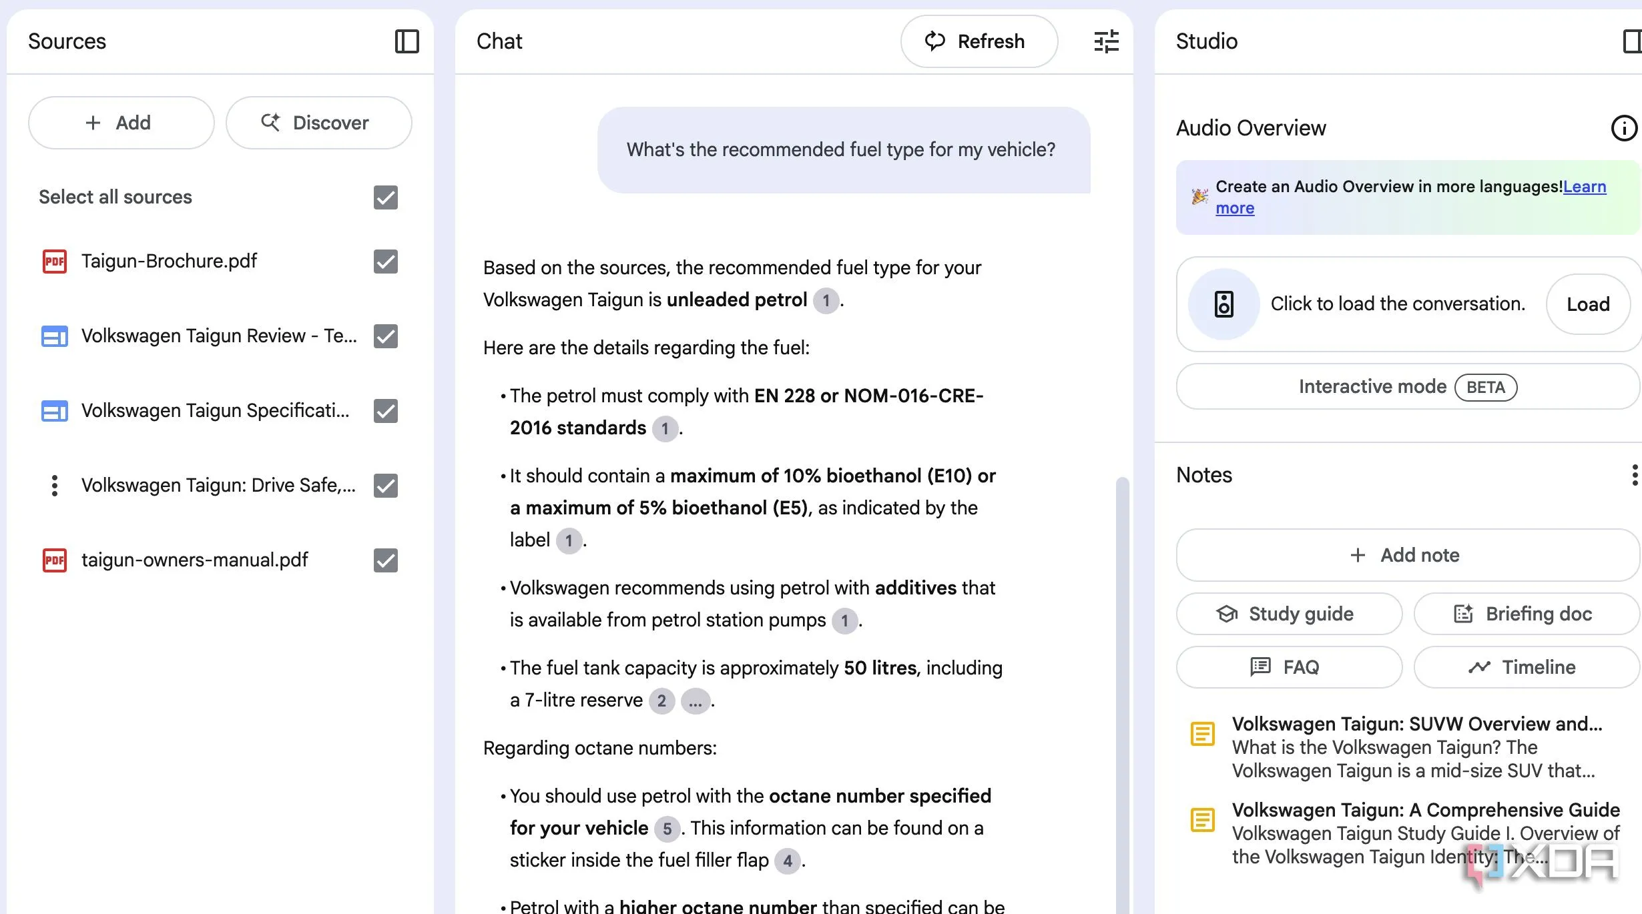Open citation 2 after 7-litre reserve
Image resolution: width=1642 pixels, height=914 pixels.
tap(661, 701)
